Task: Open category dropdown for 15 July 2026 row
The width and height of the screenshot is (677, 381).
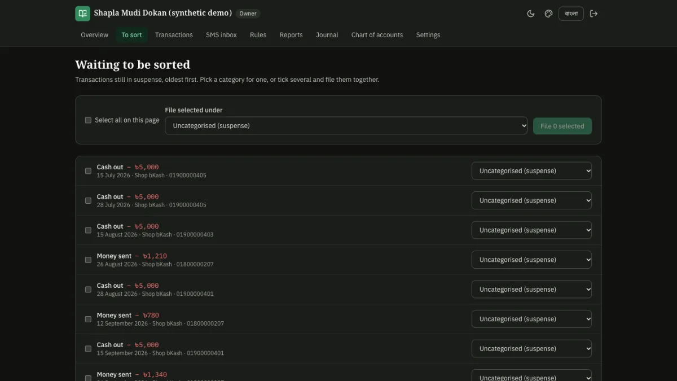Action: [x=531, y=171]
